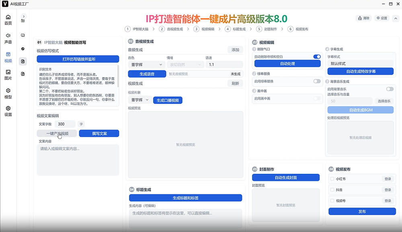
Task: Open the 首页 (Home) icon in sidebar
Action: (8, 19)
